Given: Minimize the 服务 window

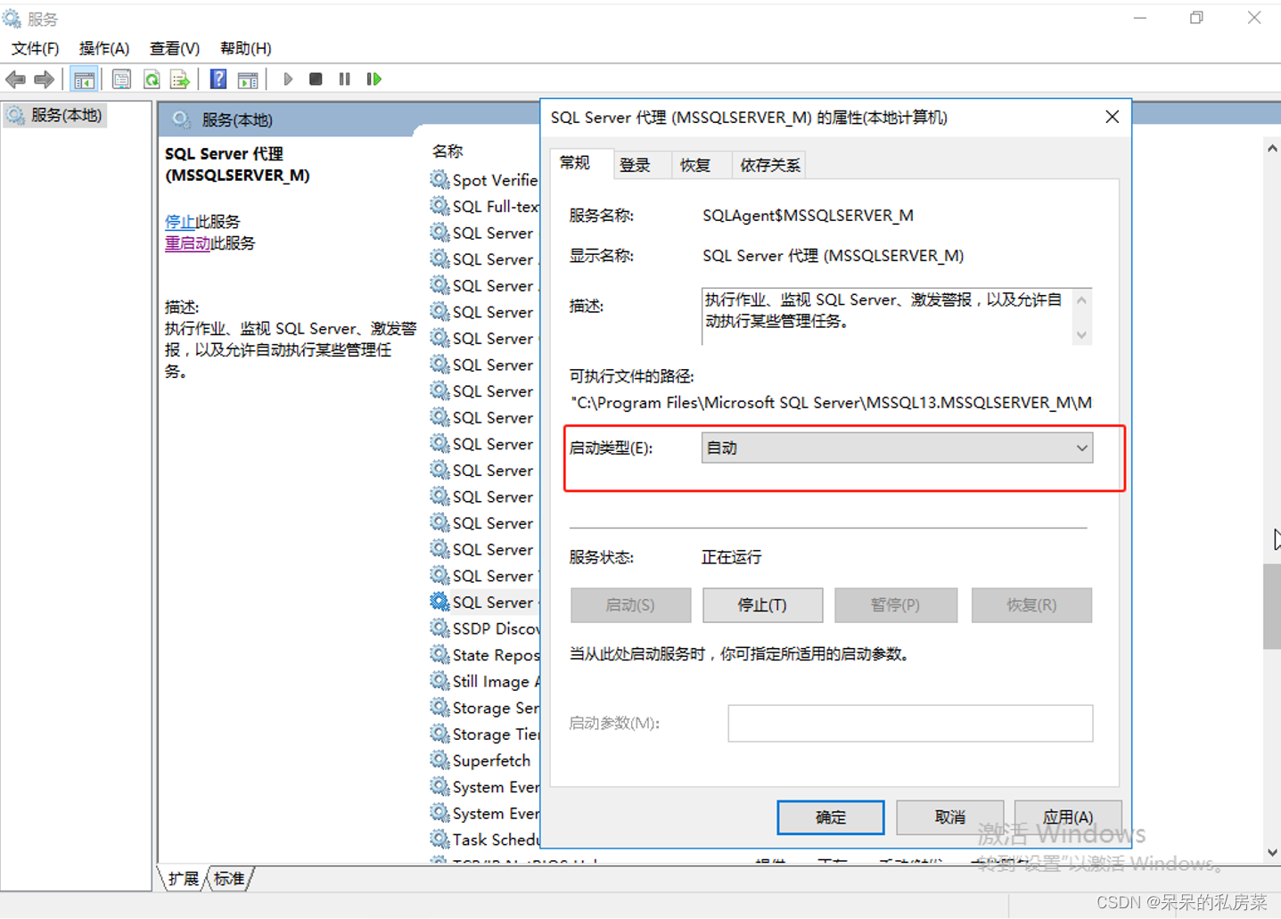Looking at the screenshot, I should (1140, 18).
